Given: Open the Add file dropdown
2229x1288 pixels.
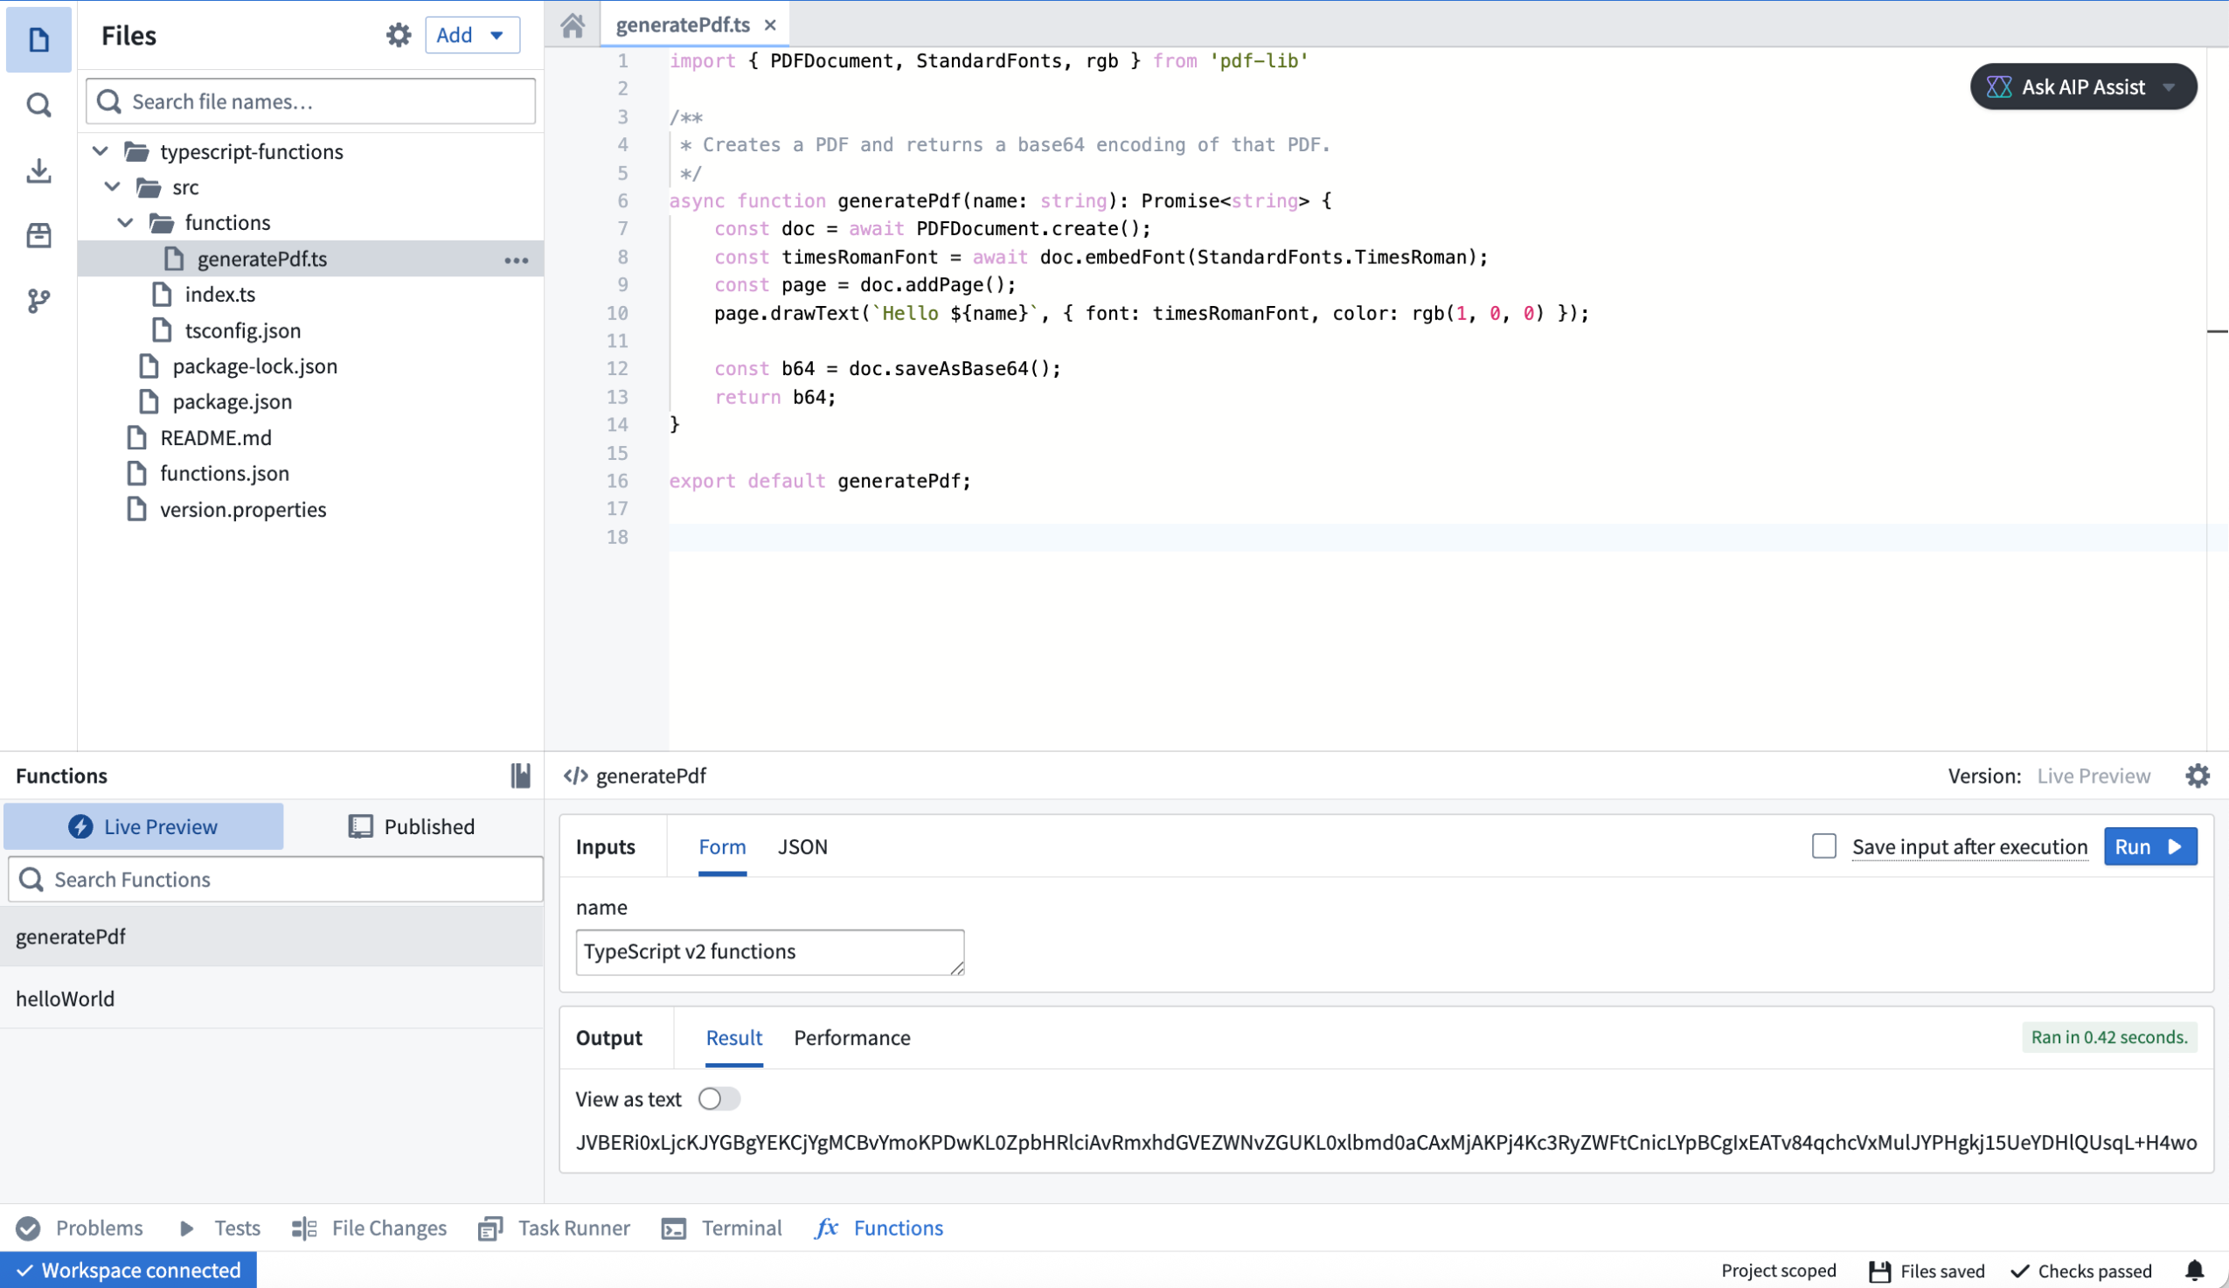Looking at the screenshot, I should point(472,34).
